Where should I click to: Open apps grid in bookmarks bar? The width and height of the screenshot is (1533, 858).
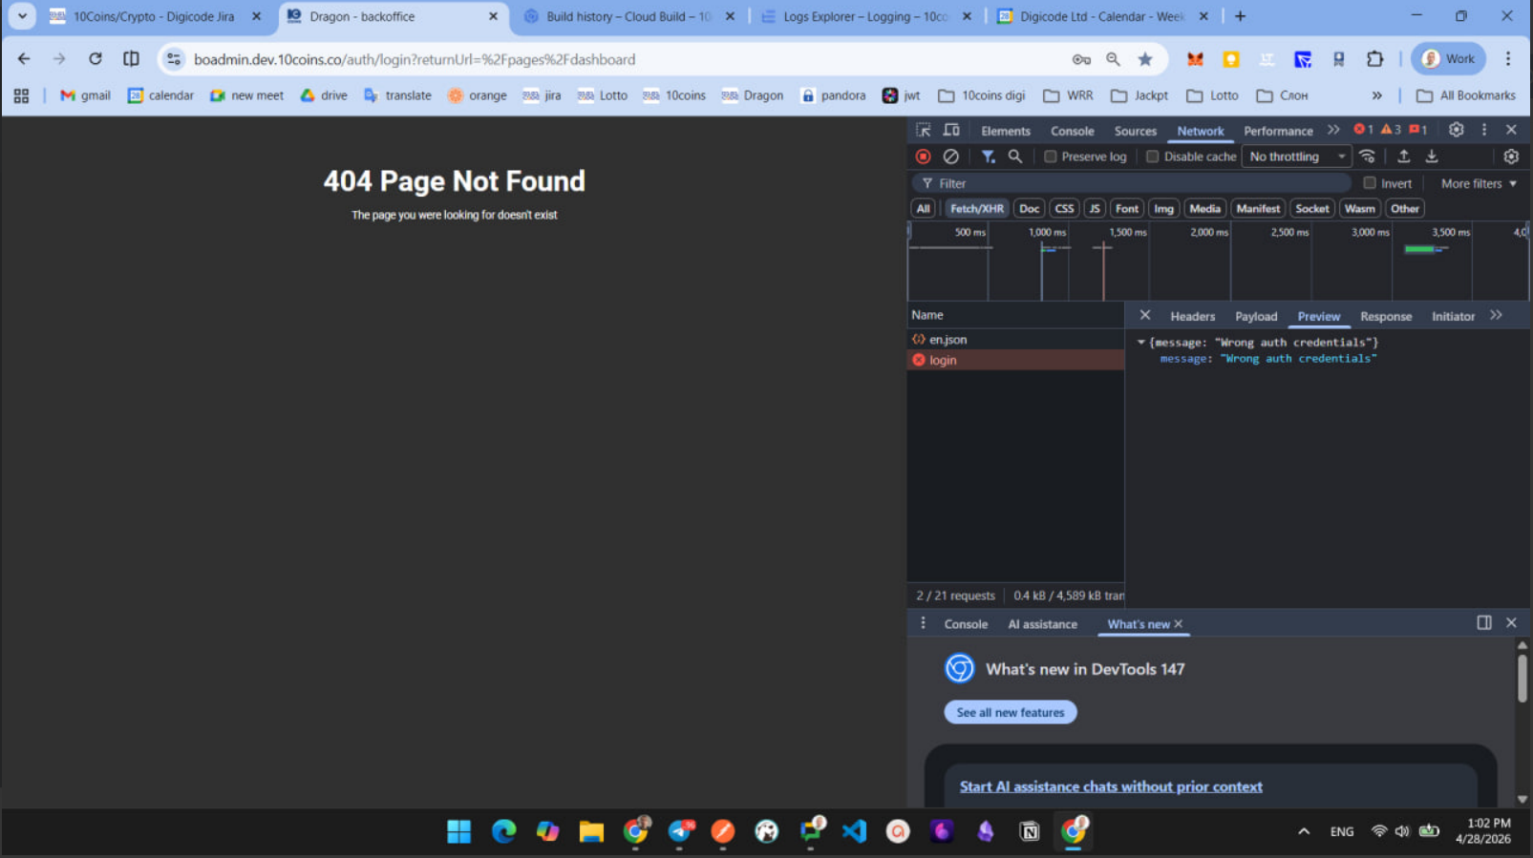tap(21, 95)
